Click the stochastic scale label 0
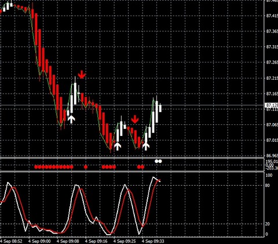The height and width of the screenshot is (244, 278). 267,234
